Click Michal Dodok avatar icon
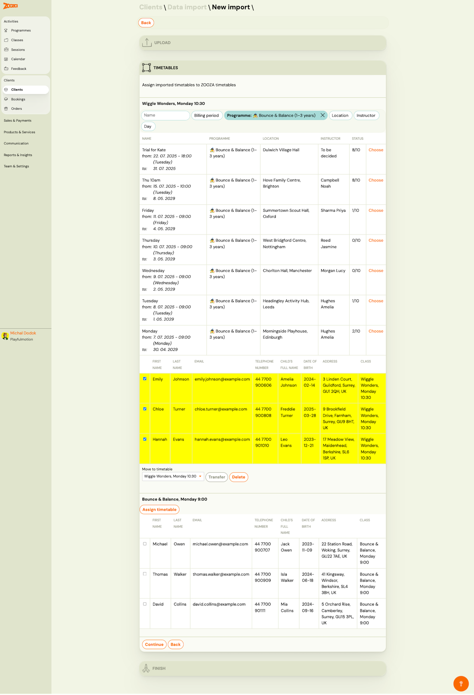This screenshot has width=474, height=695. pos(5,336)
